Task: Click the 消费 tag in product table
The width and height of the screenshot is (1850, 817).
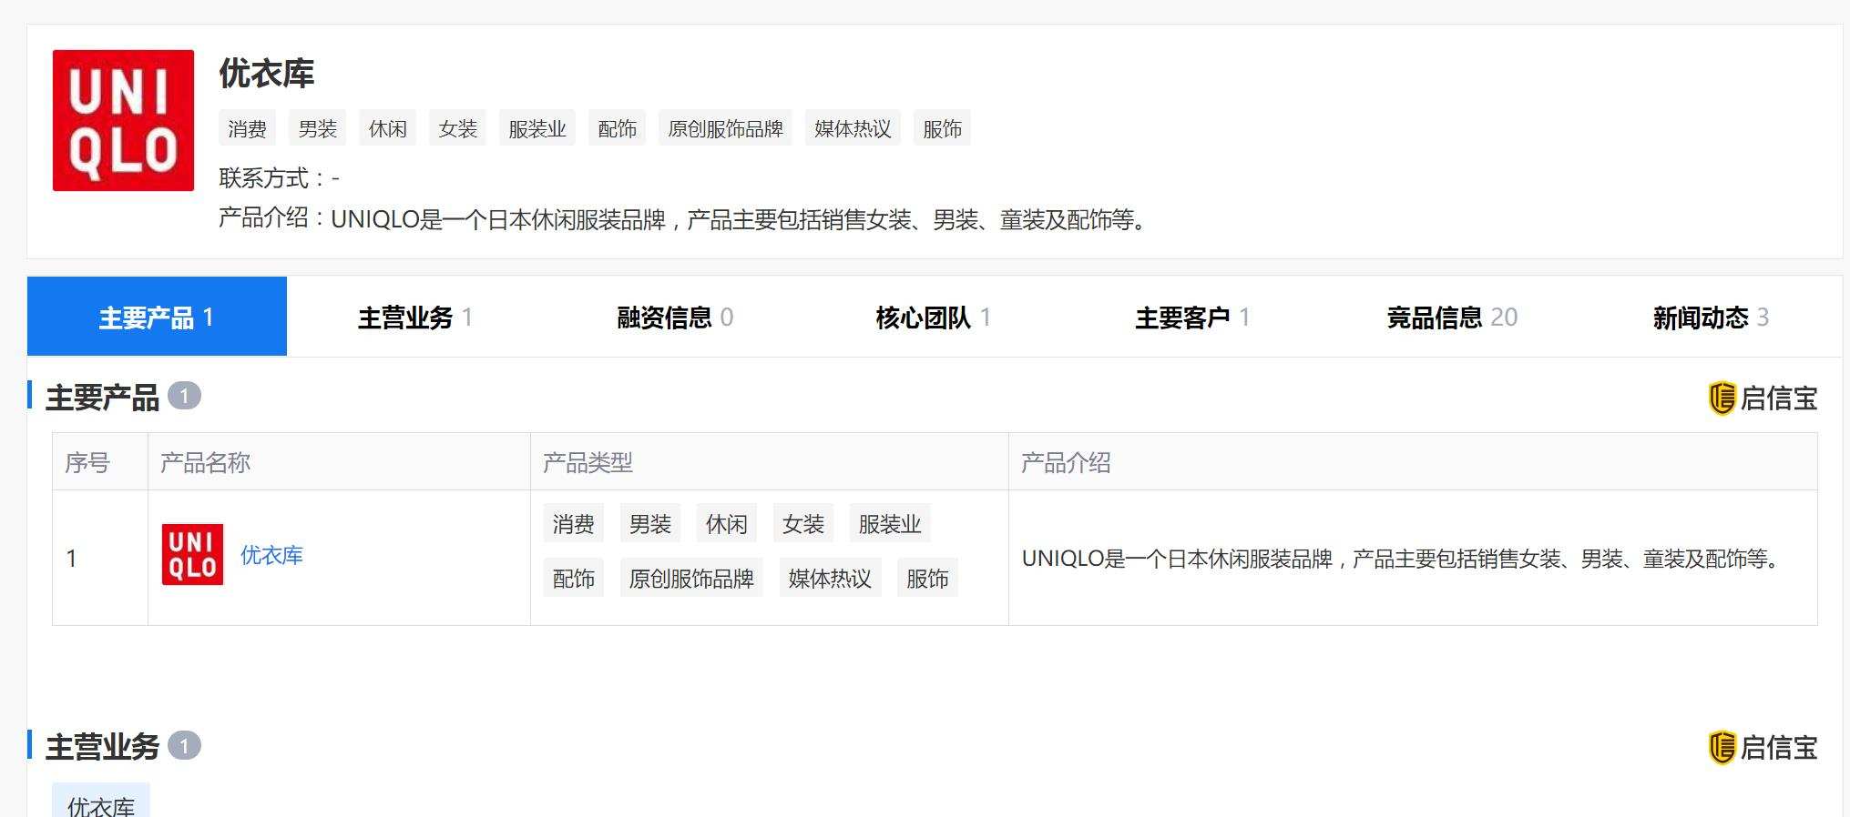Action: pyautogui.click(x=574, y=524)
